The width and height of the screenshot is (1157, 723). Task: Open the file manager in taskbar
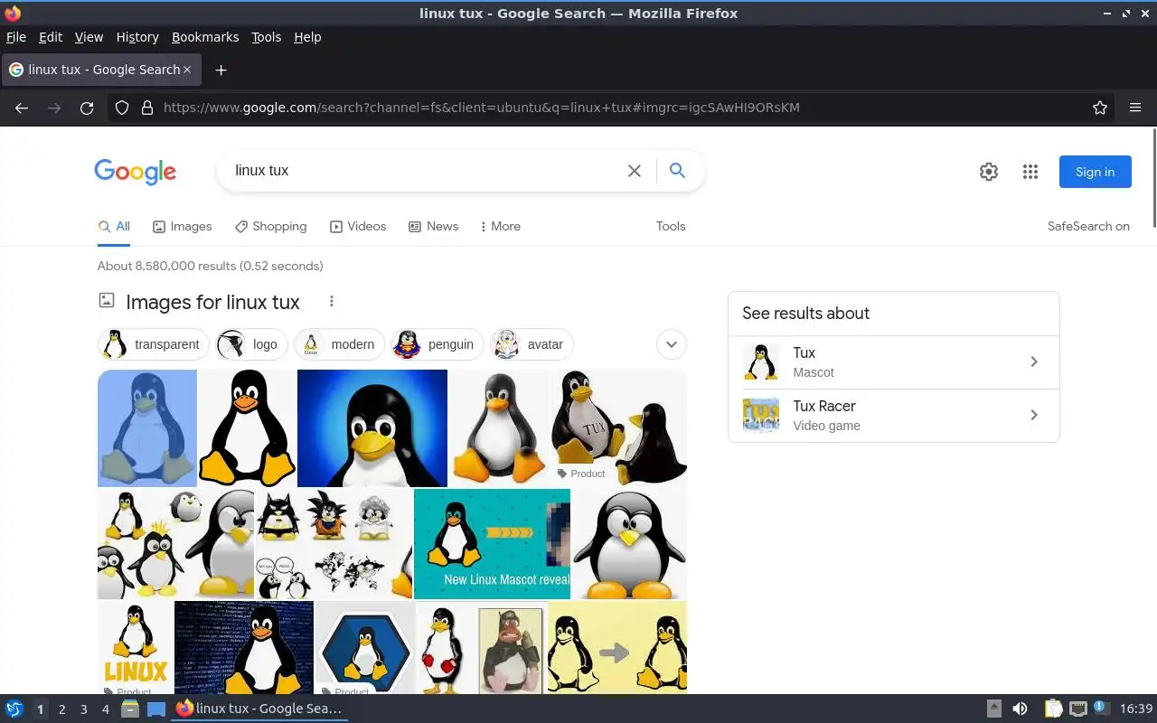tap(130, 709)
